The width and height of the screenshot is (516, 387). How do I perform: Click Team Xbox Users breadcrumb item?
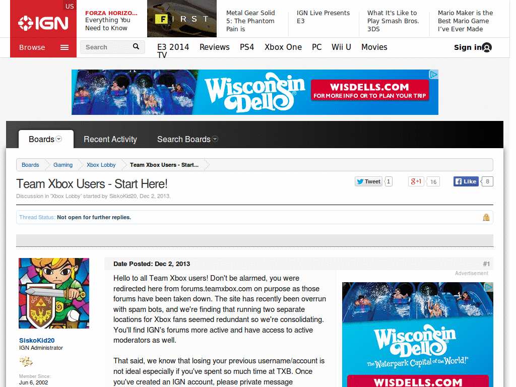[164, 165]
